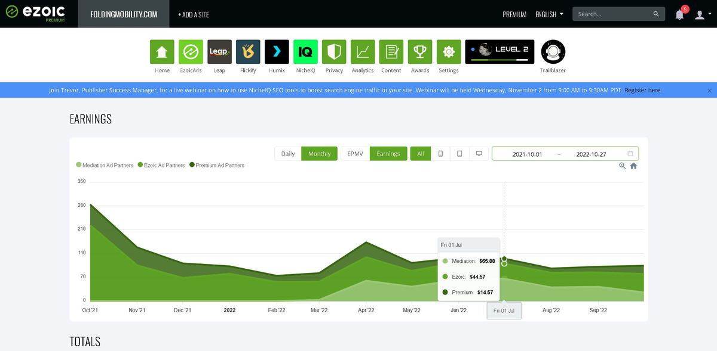The image size is (717, 351).
Task: Open the Settings gear icon
Action: coord(449,52)
